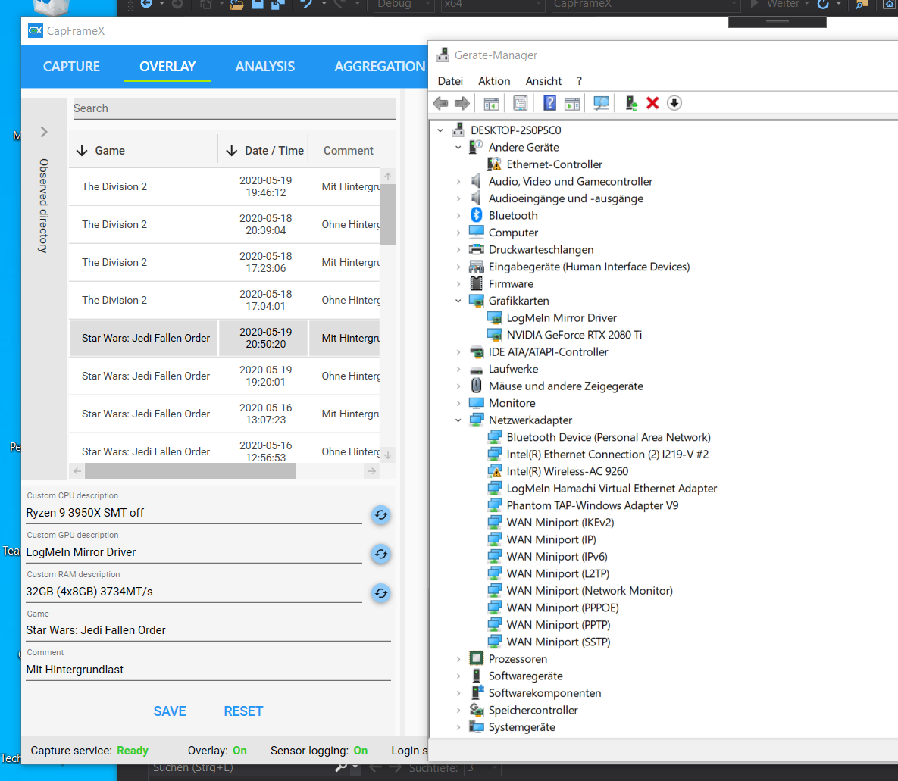Select Star Wars record dated 2020-05-16 13:07:23
The width and height of the screenshot is (898, 781).
pyautogui.click(x=224, y=414)
